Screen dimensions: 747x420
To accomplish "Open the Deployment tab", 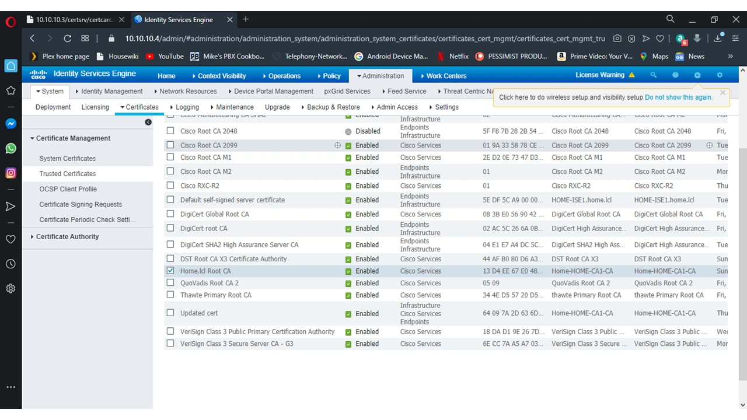I will (53, 107).
